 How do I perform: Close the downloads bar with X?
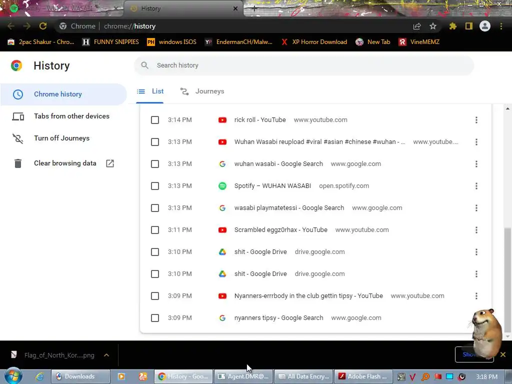503,354
